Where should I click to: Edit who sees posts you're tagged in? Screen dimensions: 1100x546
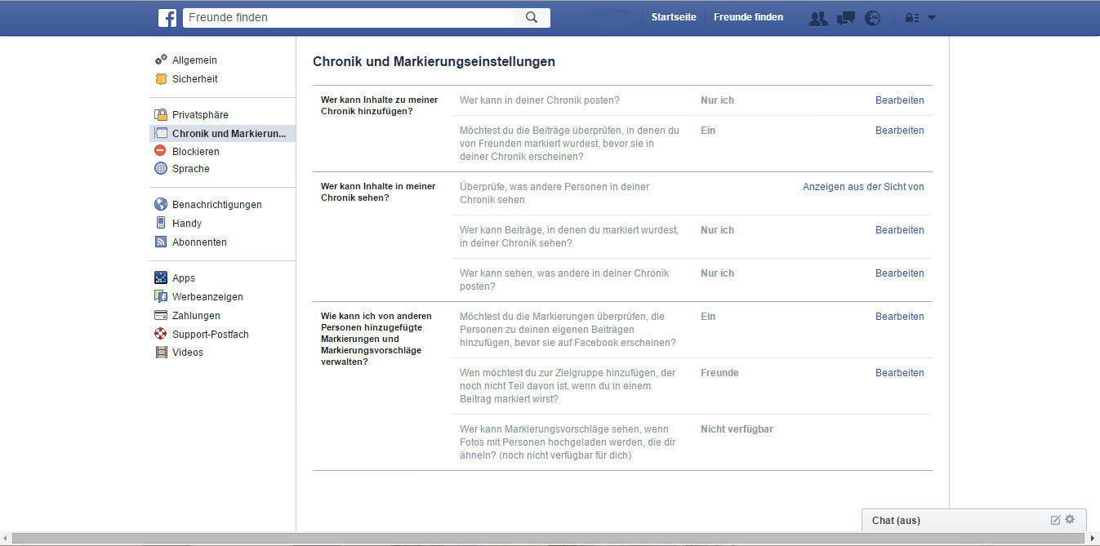point(899,230)
